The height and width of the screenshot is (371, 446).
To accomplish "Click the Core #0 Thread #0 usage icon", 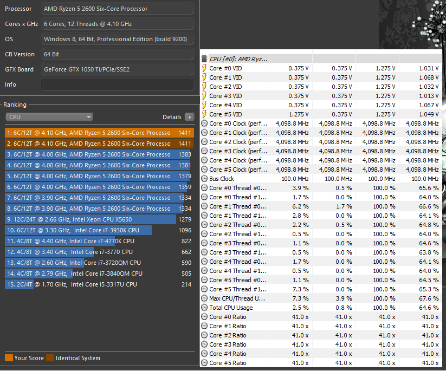I will [204, 188].
